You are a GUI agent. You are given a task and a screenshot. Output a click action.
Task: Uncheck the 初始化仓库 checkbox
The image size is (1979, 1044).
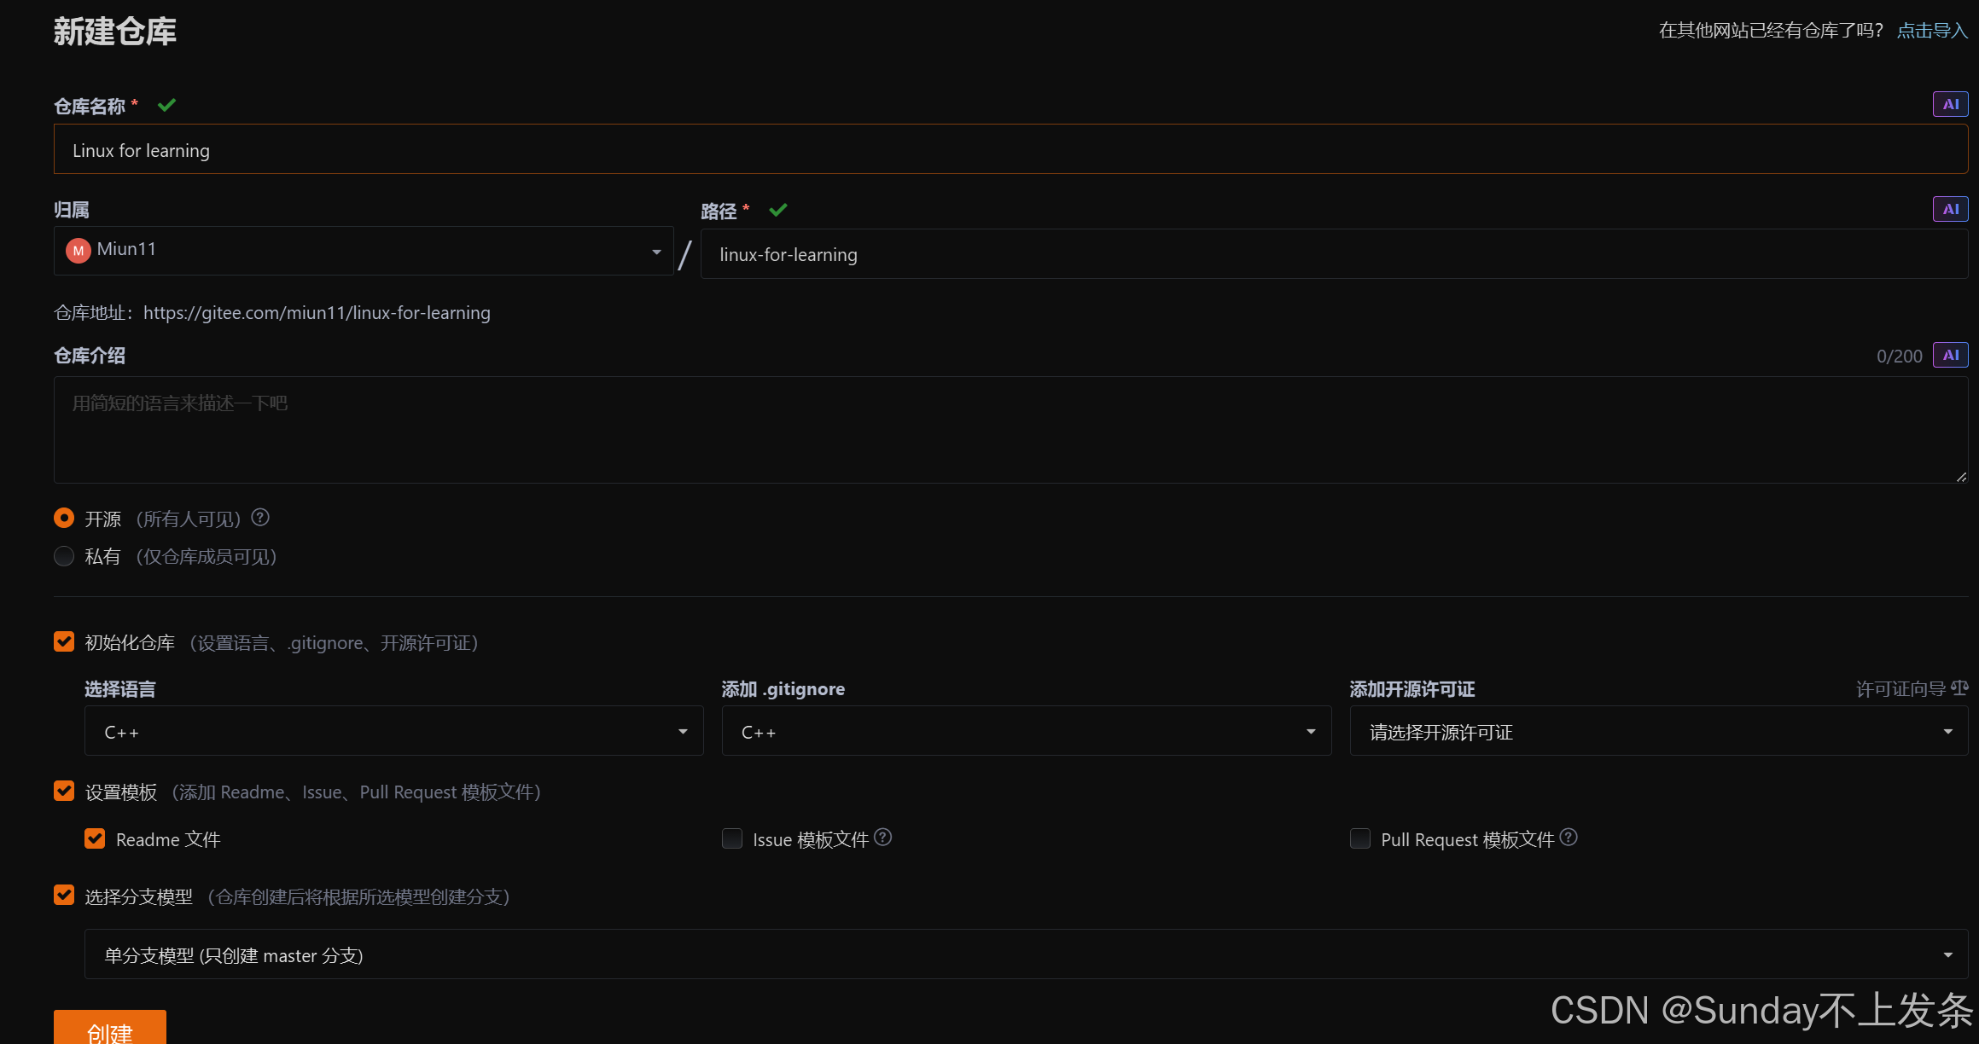[x=64, y=641]
